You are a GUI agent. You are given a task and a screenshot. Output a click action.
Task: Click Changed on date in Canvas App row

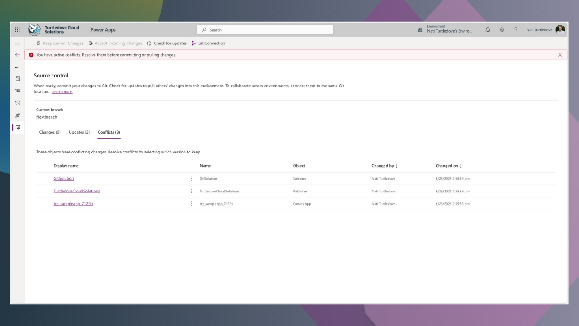pyautogui.click(x=452, y=204)
